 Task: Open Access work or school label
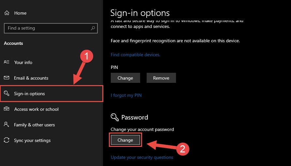(36, 109)
